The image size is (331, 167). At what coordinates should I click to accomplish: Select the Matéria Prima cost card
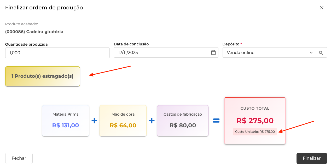coord(66,121)
